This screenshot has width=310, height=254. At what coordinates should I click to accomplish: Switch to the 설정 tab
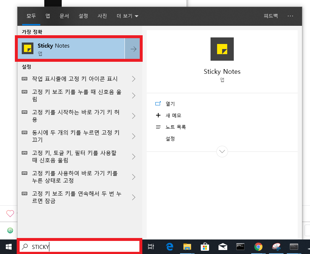click(x=83, y=16)
